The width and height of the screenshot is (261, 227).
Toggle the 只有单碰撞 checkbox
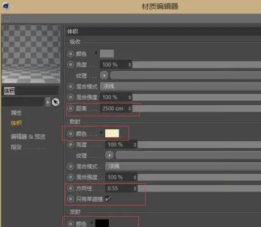107,199
